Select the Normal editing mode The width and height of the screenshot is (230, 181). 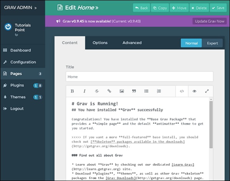(191, 43)
